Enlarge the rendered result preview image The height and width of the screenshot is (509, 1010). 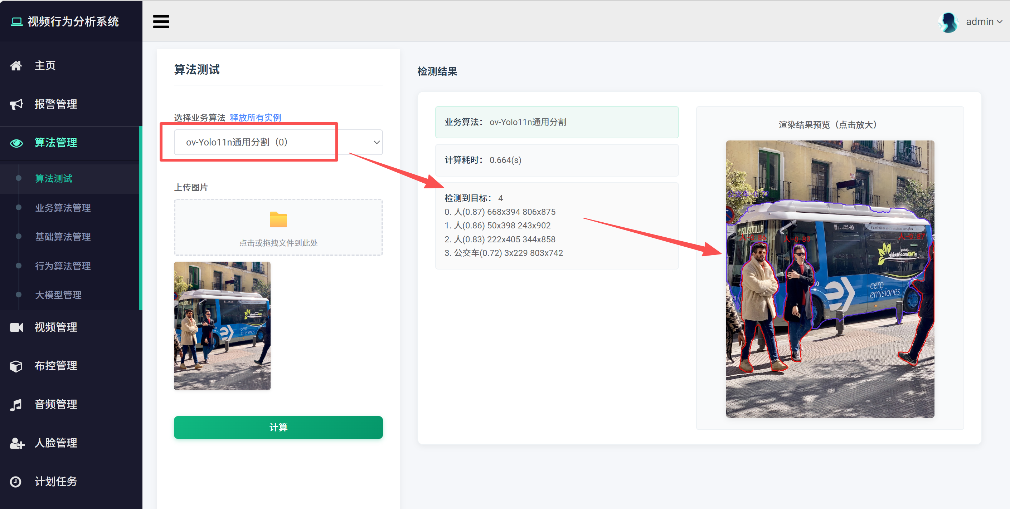[x=830, y=279]
